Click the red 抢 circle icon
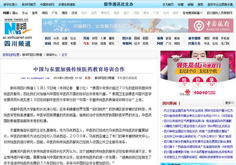The image size is (236, 165). tap(184, 82)
